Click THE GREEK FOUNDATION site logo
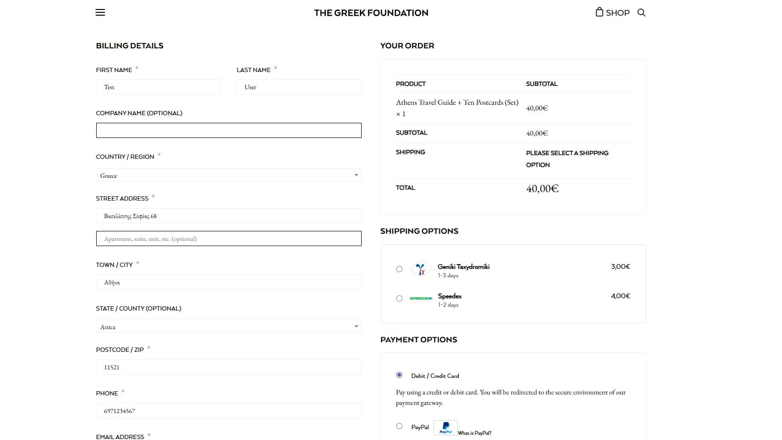The width and height of the screenshot is (782, 440). [371, 13]
